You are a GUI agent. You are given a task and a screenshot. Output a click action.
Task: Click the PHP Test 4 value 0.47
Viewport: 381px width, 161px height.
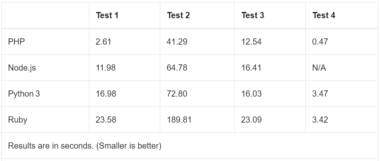click(x=320, y=42)
